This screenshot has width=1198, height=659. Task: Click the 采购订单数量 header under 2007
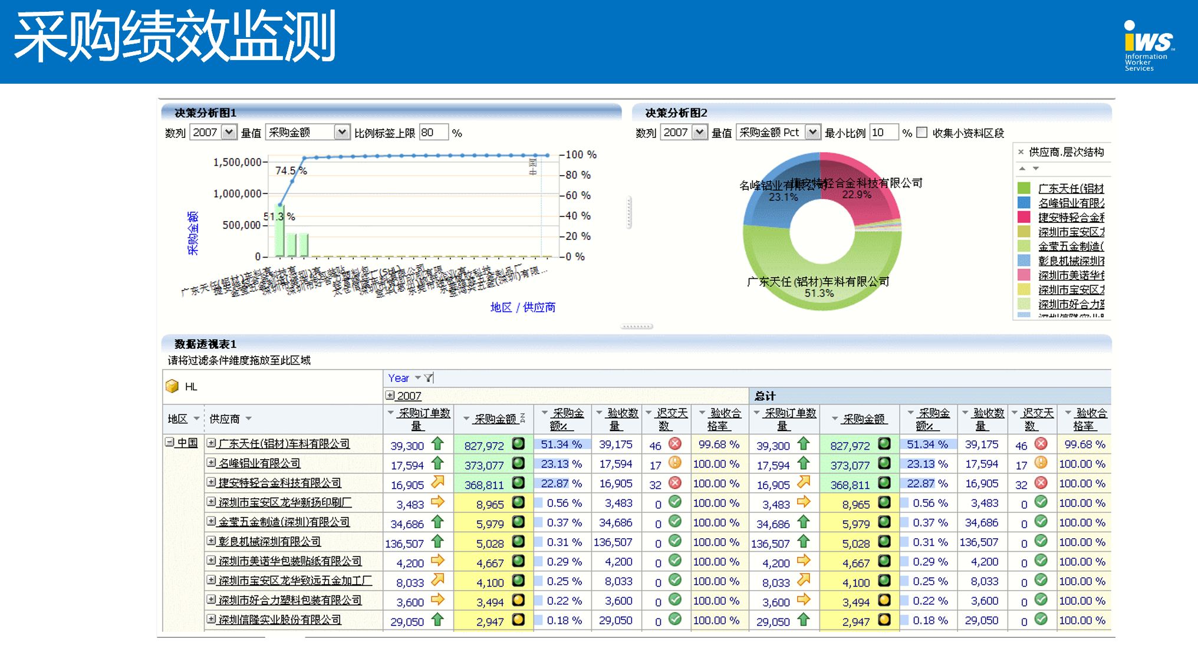(423, 419)
